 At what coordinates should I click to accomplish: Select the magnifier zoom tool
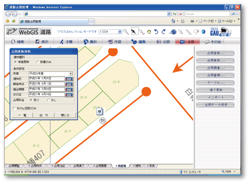click(x=126, y=32)
